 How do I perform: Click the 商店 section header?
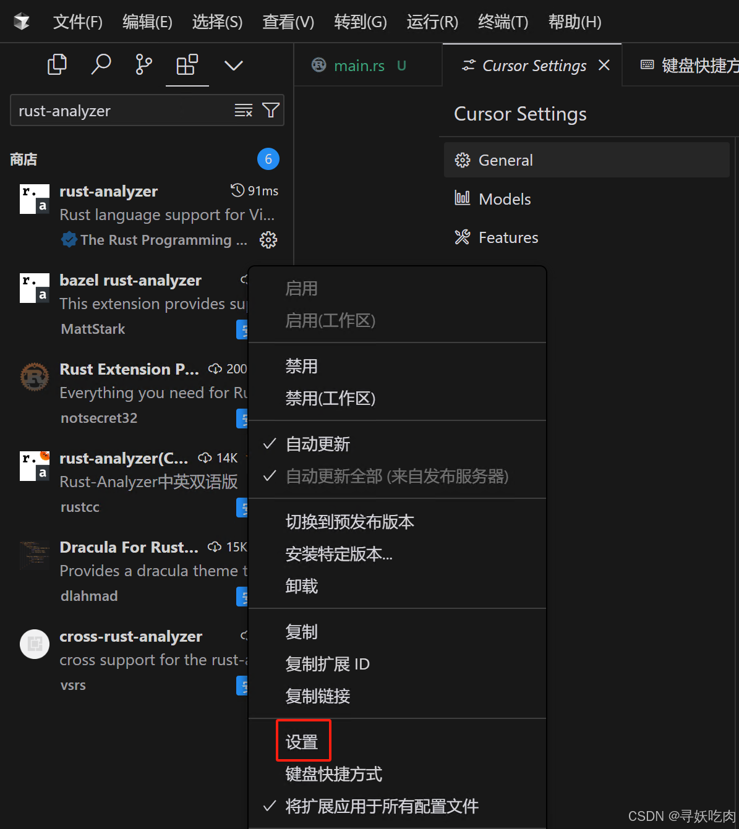coord(23,159)
